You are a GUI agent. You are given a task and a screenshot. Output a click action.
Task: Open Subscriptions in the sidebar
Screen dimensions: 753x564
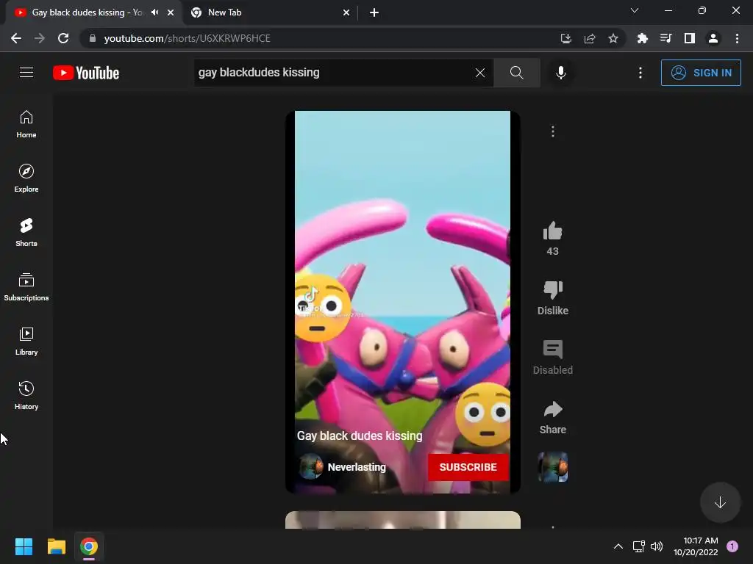tap(26, 287)
